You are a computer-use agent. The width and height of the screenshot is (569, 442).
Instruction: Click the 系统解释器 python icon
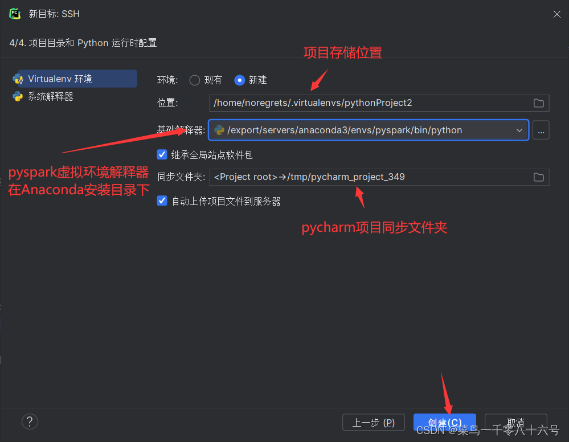point(18,96)
